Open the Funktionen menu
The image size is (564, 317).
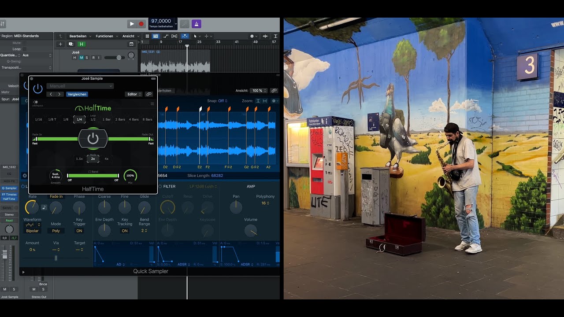pyautogui.click(x=107, y=36)
